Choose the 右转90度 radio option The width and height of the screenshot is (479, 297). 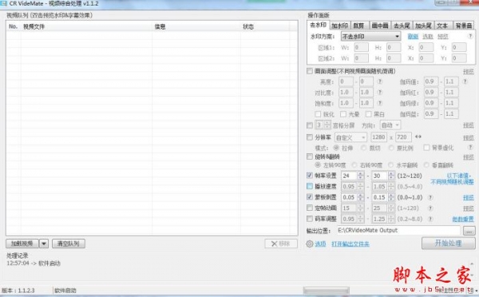pos(354,165)
